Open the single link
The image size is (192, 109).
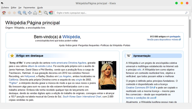click(x=79, y=80)
